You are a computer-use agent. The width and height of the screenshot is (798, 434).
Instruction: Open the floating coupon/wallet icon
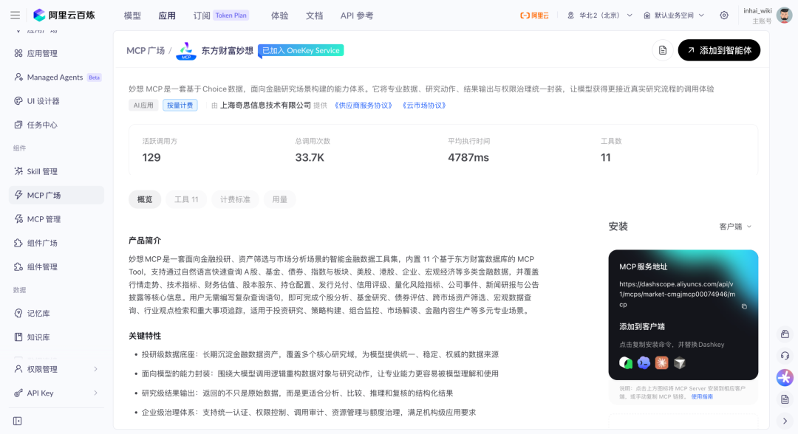[785, 334]
